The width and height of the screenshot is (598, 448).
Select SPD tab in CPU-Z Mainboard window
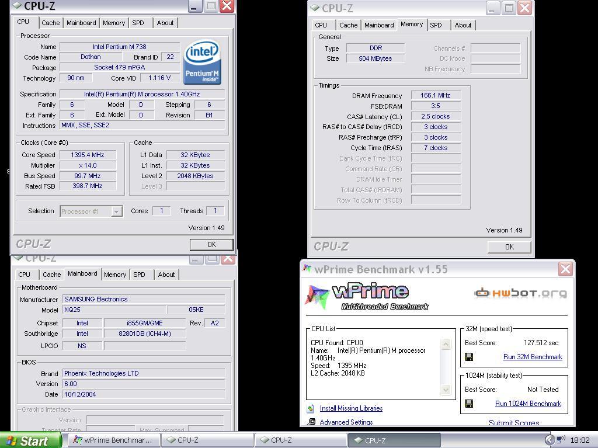[139, 275]
